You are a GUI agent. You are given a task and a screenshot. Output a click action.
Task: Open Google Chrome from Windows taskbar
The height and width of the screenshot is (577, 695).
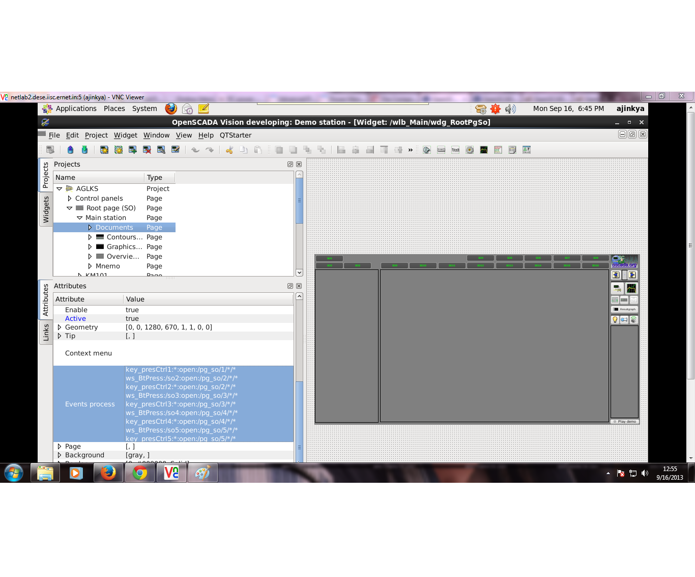[139, 473]
